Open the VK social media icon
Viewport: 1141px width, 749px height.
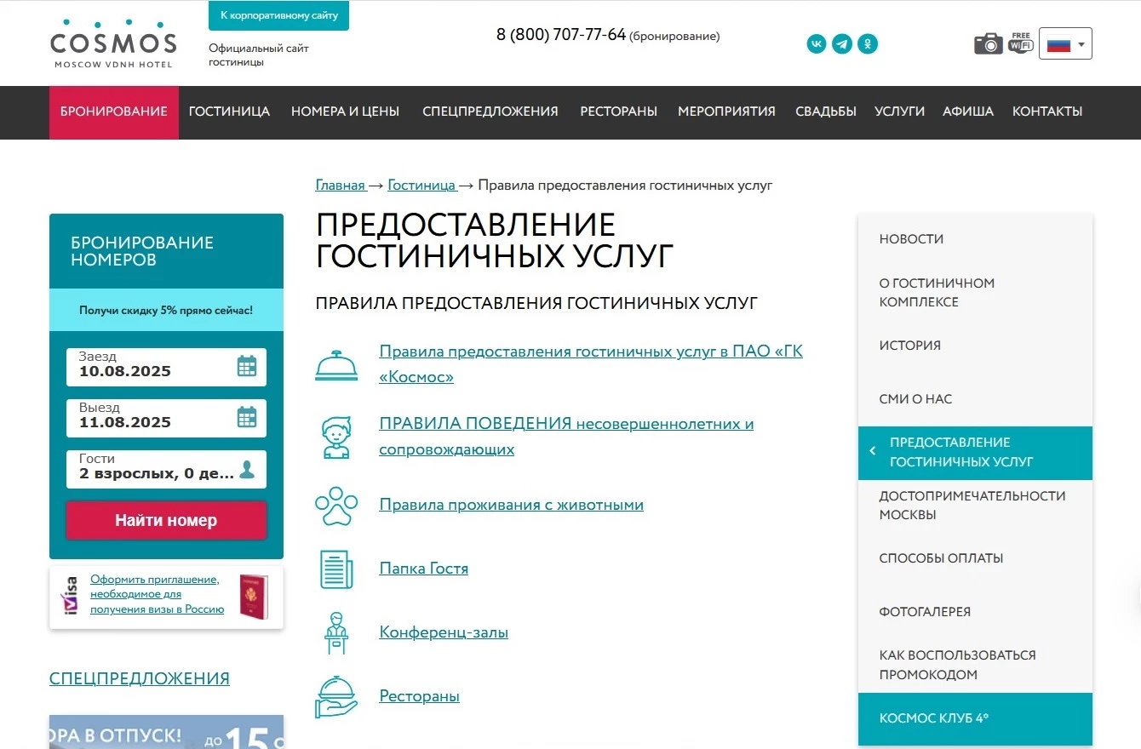[x=817, y=43]
